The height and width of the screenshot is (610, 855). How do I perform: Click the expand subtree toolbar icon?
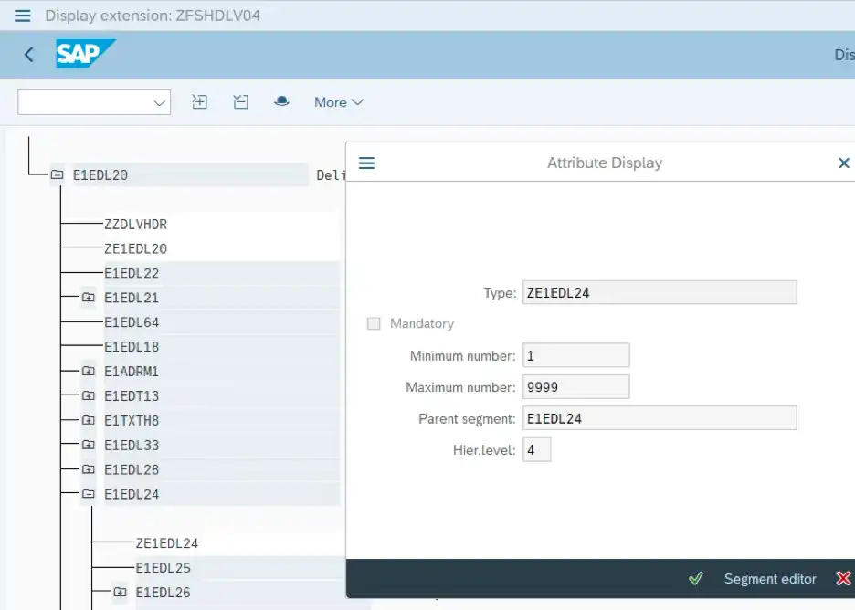coord(199,102)
